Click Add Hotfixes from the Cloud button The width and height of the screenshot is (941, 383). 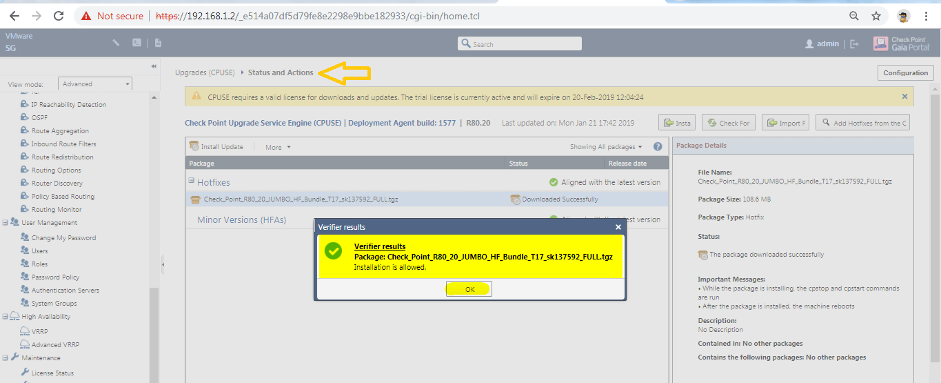click(x=862, y=123)
